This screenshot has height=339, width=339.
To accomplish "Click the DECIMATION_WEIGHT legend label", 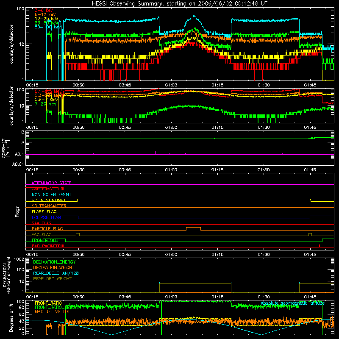I will click(54, 267).
